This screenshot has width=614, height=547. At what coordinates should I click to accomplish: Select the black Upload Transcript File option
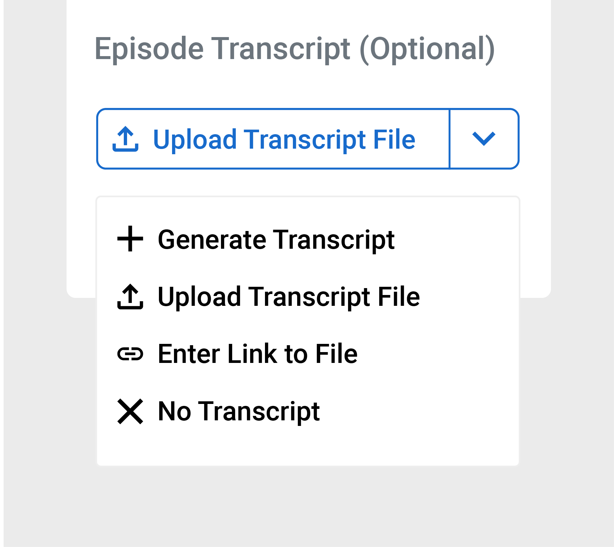click(308, 297)
